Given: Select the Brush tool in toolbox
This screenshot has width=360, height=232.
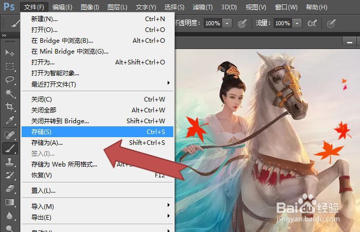Looking at the screenshot, I should (x=10, y=148).
